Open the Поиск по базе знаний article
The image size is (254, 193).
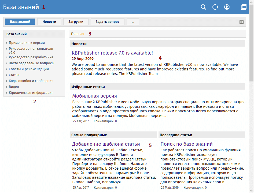click(x=186, y=144)
